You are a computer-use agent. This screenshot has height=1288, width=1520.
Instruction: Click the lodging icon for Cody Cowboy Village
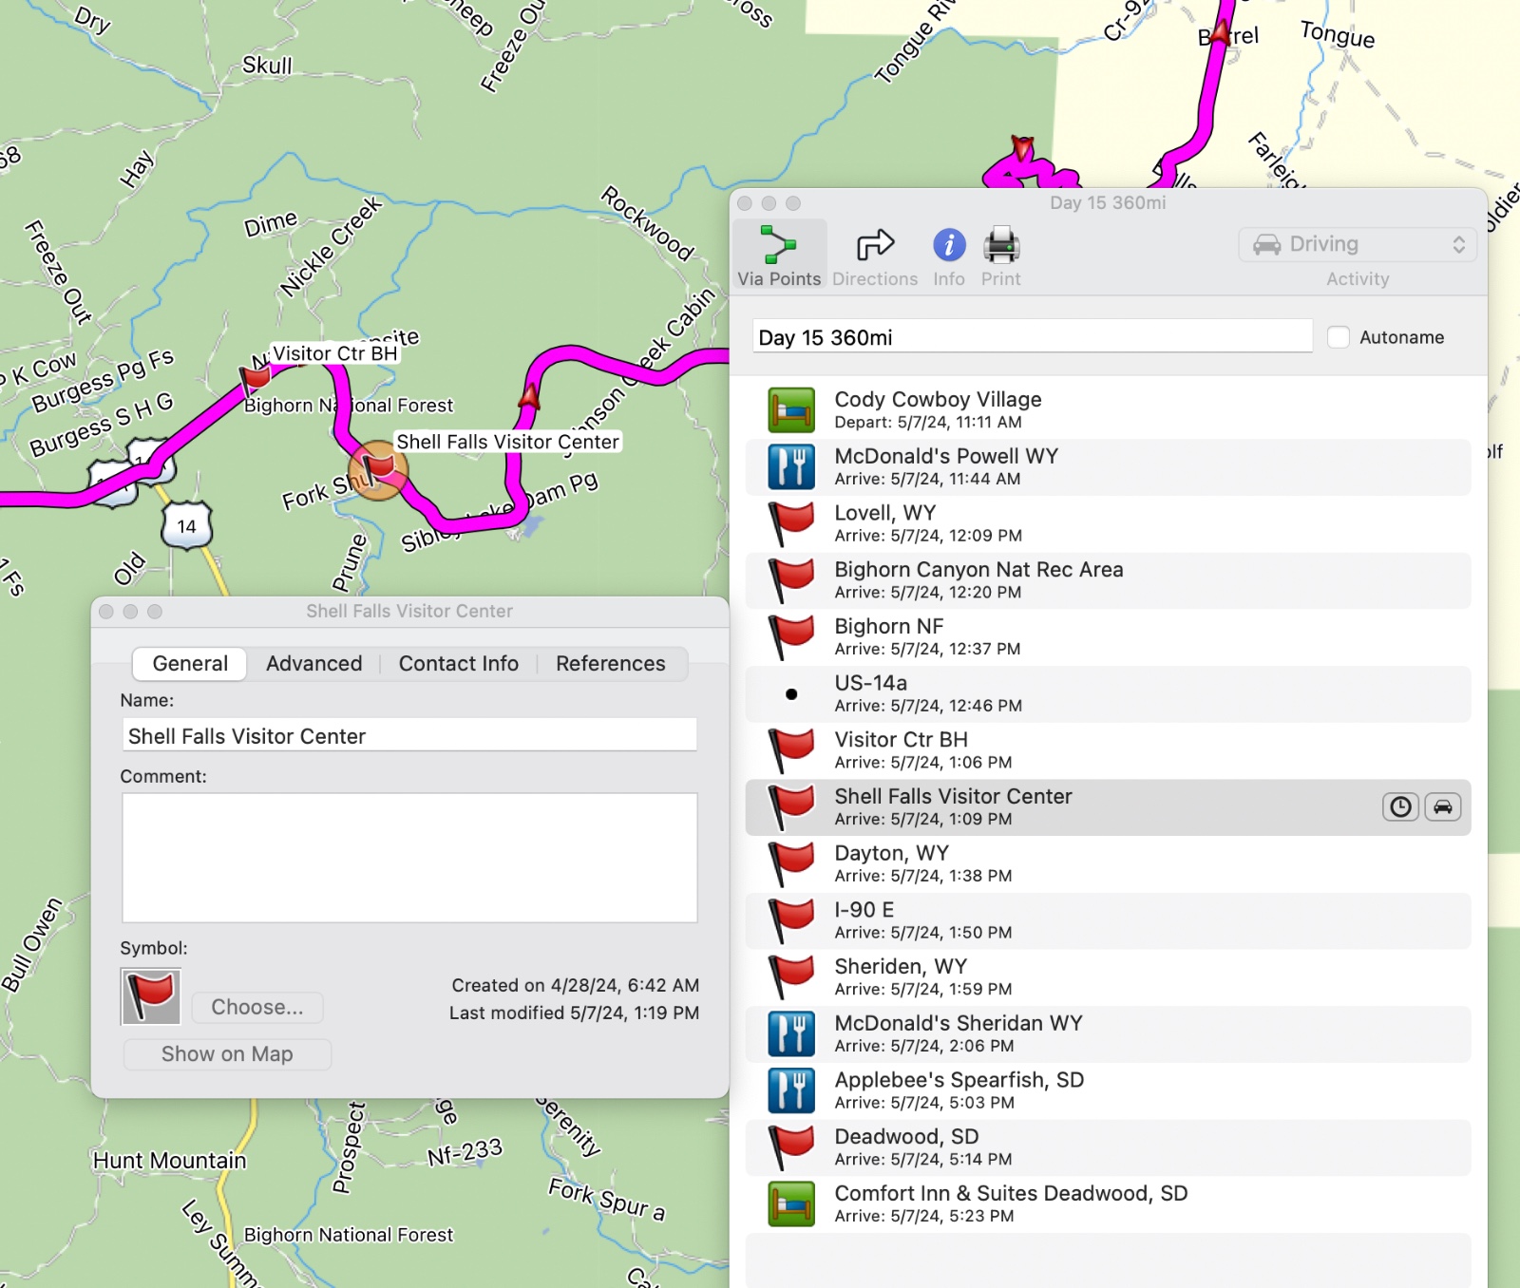pyautogui.click(x=791, y=410)
